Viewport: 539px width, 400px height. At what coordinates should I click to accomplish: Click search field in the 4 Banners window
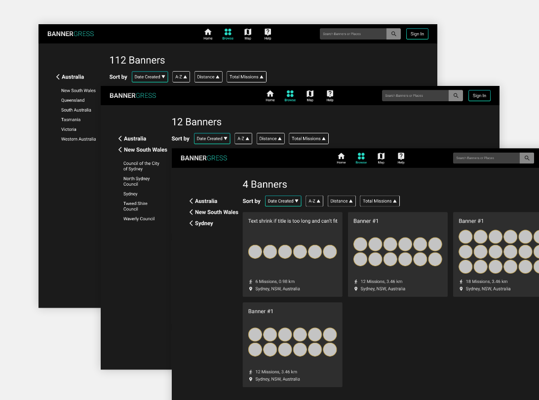[x=486, y=158]
